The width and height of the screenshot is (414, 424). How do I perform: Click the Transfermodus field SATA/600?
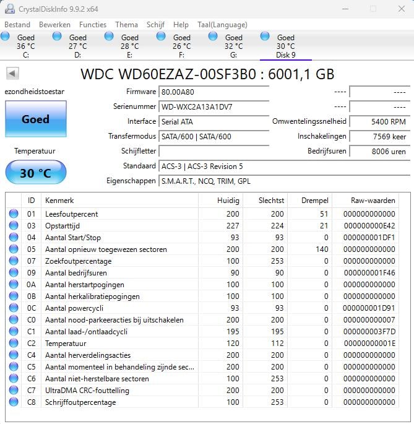213,137
